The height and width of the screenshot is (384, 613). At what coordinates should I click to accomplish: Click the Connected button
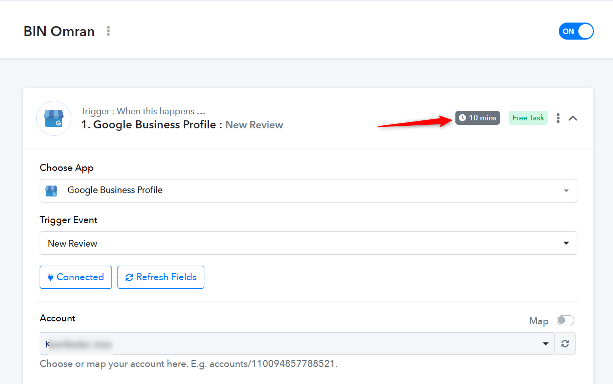pyautogui.click(x=76, y=277)
